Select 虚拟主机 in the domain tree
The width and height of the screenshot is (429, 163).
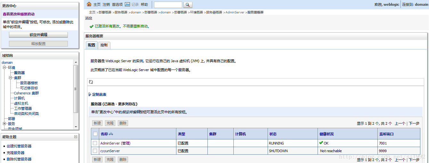(x=21, y=103)
